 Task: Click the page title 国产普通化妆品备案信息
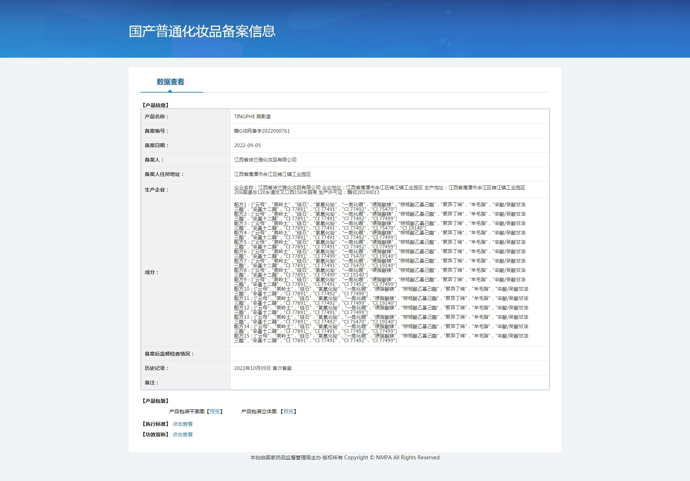pyautogui.click(x=202, y=31)
